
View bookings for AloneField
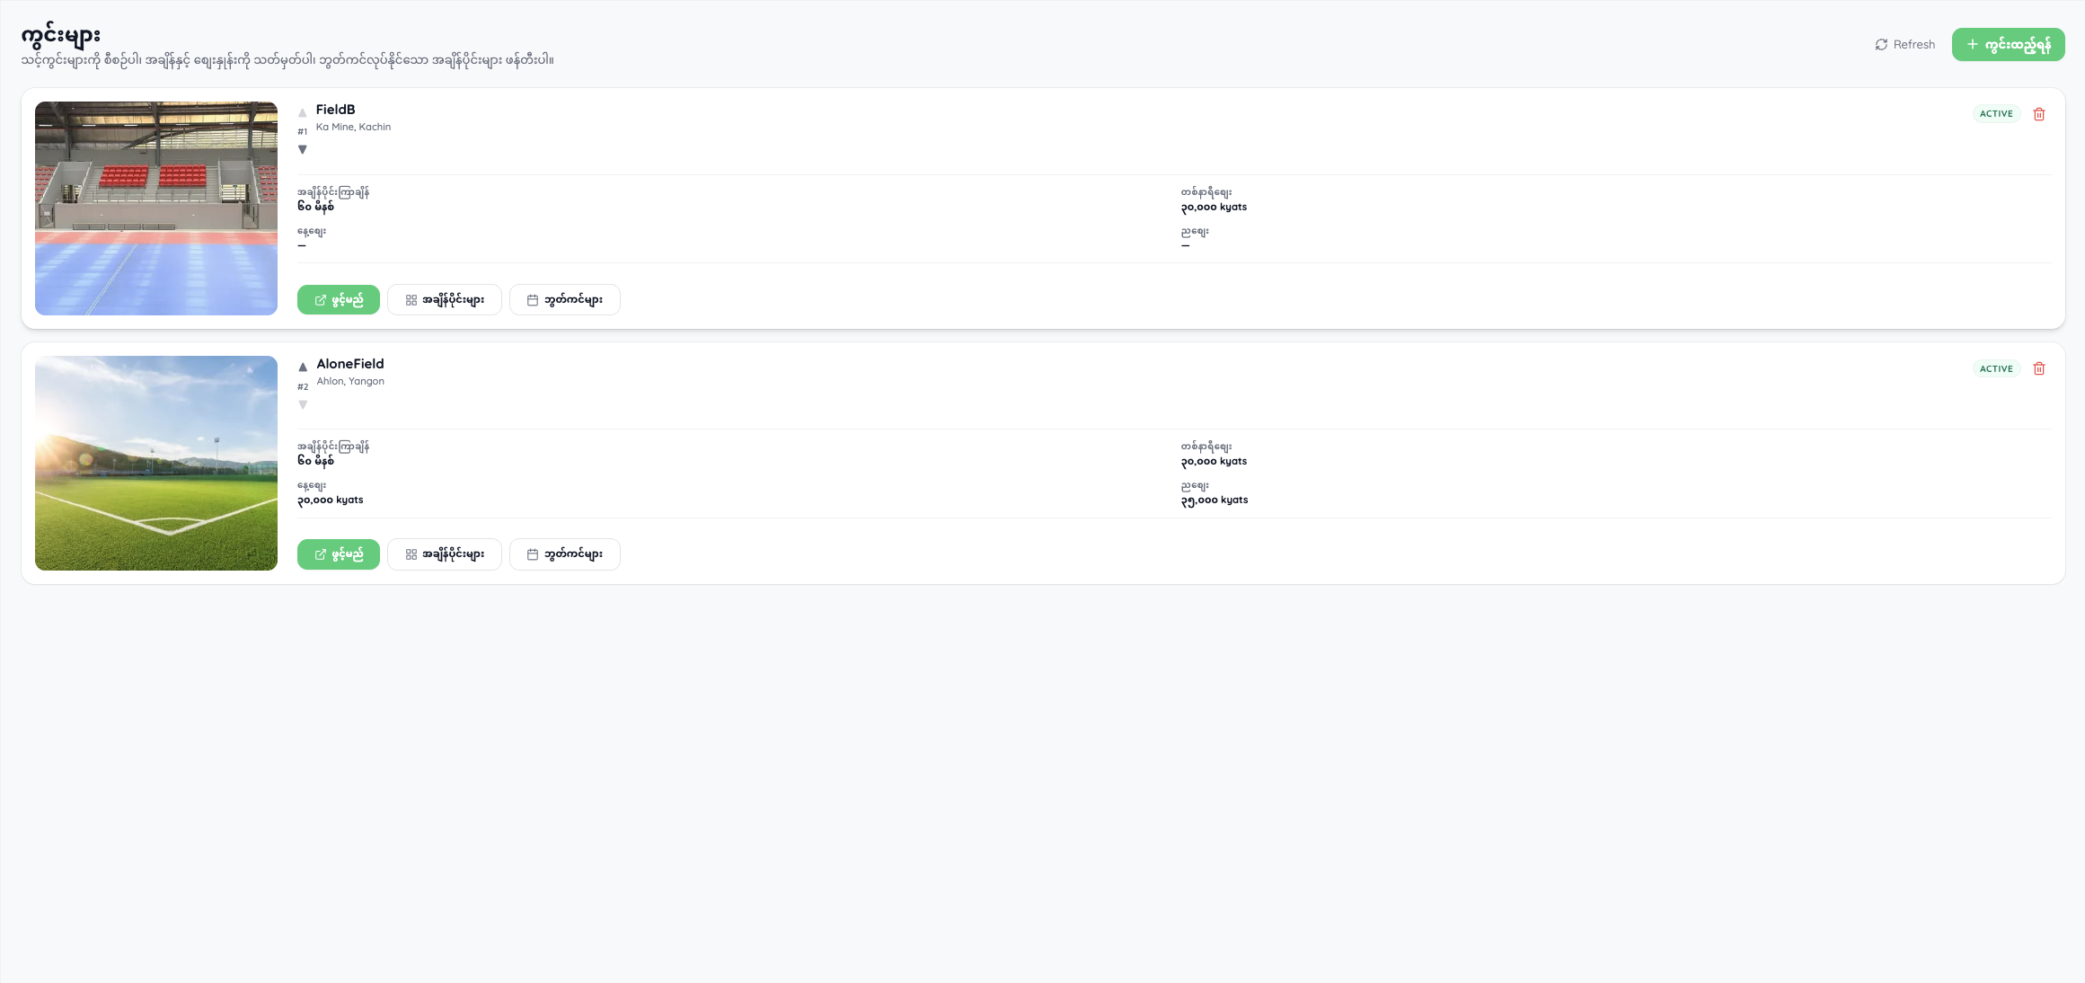(x=565, y=554)
